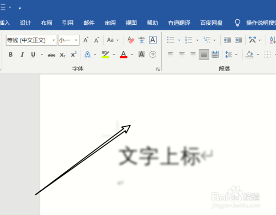Open the 引用 ribbon tab

[x=68, y=23]
